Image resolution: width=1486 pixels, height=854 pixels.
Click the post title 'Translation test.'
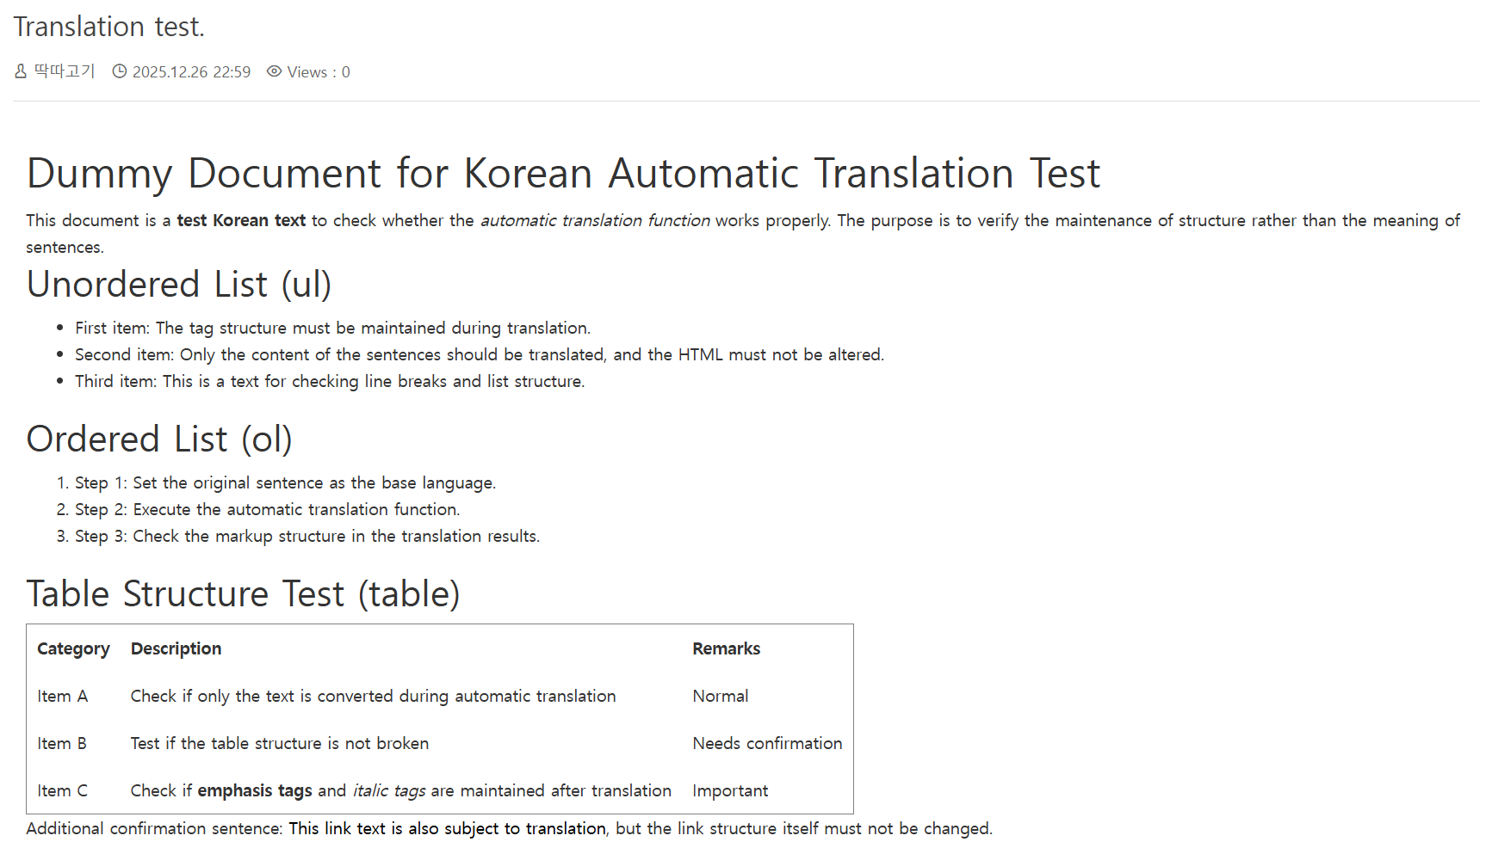[x=108, y=27]
